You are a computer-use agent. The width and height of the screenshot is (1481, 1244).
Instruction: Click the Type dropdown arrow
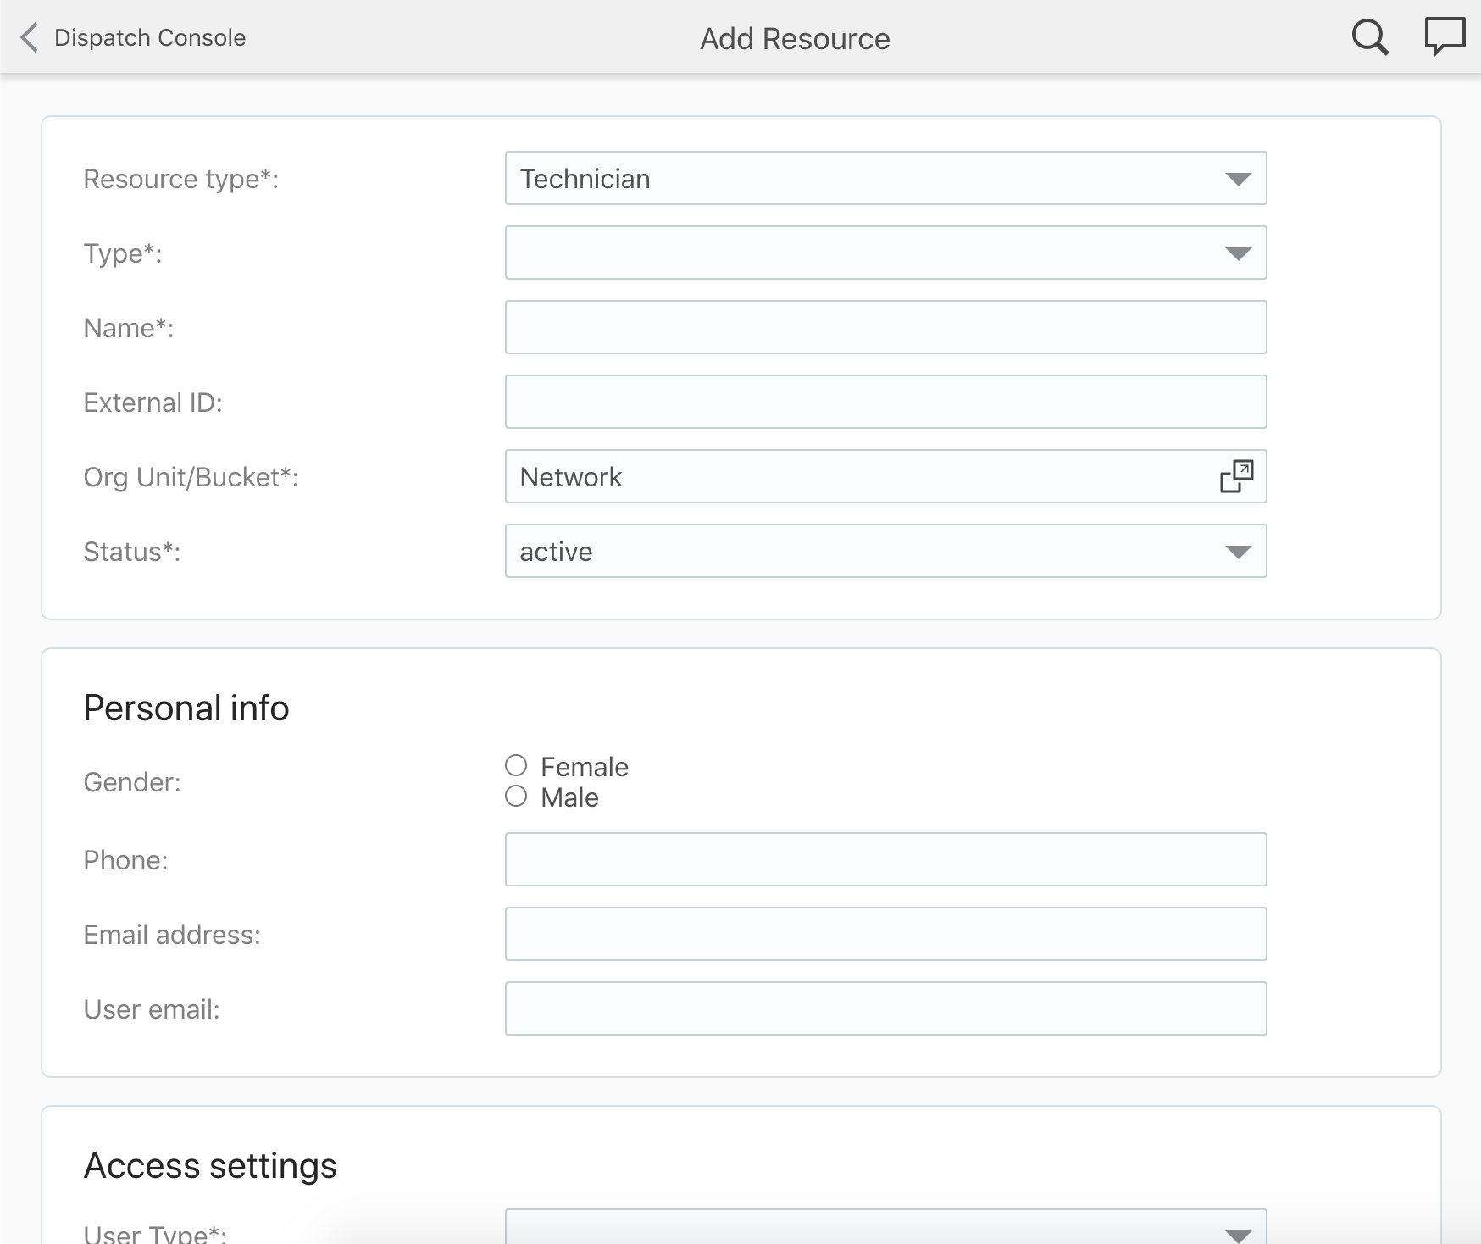click(x=1238, y=253)
